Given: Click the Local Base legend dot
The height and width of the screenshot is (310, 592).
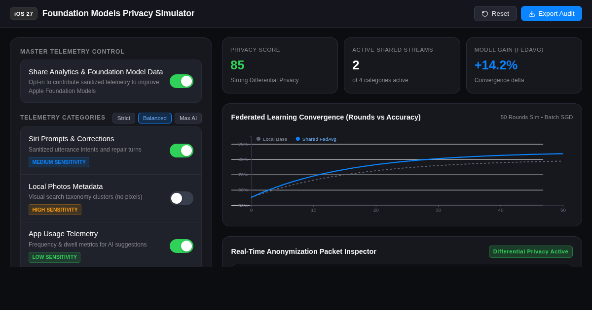Looking at the screenshot, I should [259, 139].
